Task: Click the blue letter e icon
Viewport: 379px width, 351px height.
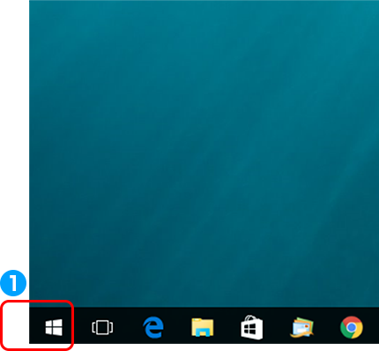Action: (153, 327)
